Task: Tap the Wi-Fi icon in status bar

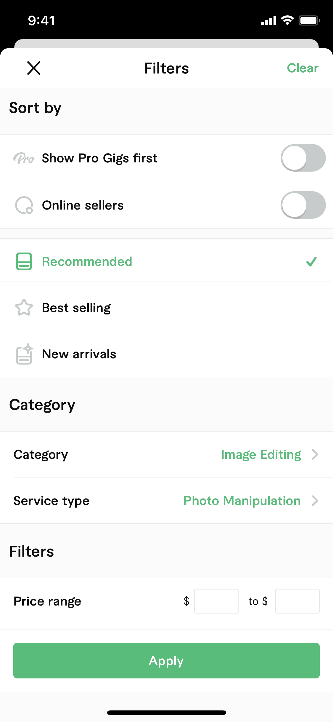Action: click(x=287, y=20)
